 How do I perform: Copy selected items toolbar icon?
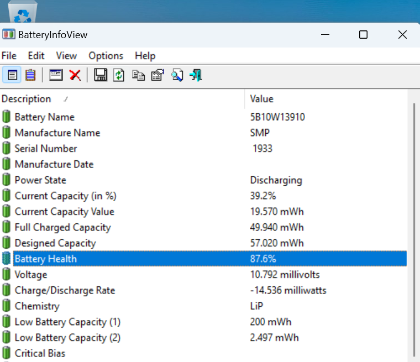138,75
